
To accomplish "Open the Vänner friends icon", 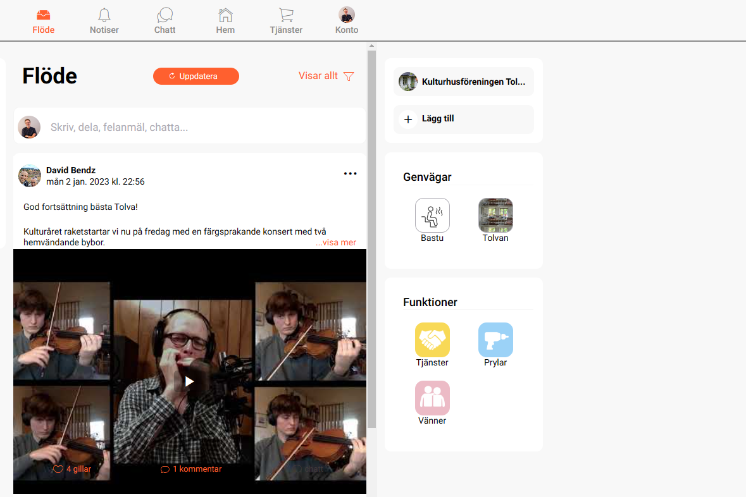I will tap(432, 398).
